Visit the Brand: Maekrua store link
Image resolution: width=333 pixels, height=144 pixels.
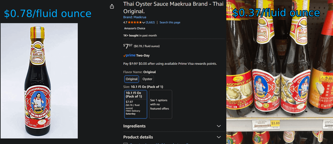pyautogui.click(x=135, y=17)
